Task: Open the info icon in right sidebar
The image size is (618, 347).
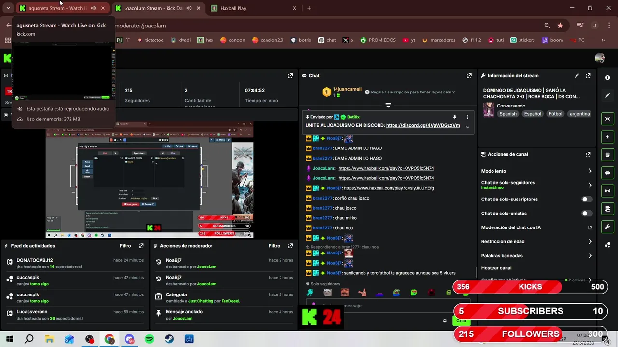Action: click(607, 78)
